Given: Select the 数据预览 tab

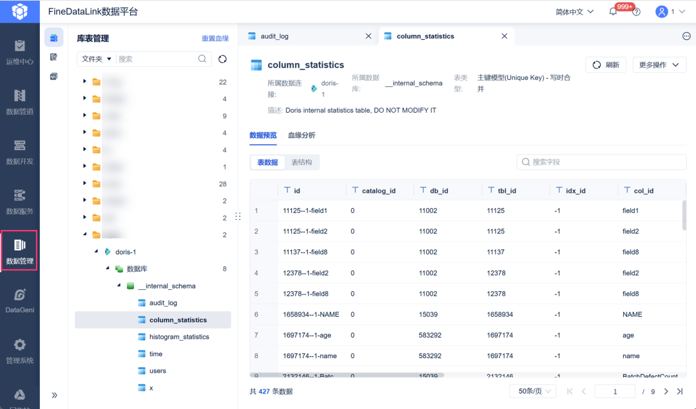Looking at the screenshot, I should point(263,135).
